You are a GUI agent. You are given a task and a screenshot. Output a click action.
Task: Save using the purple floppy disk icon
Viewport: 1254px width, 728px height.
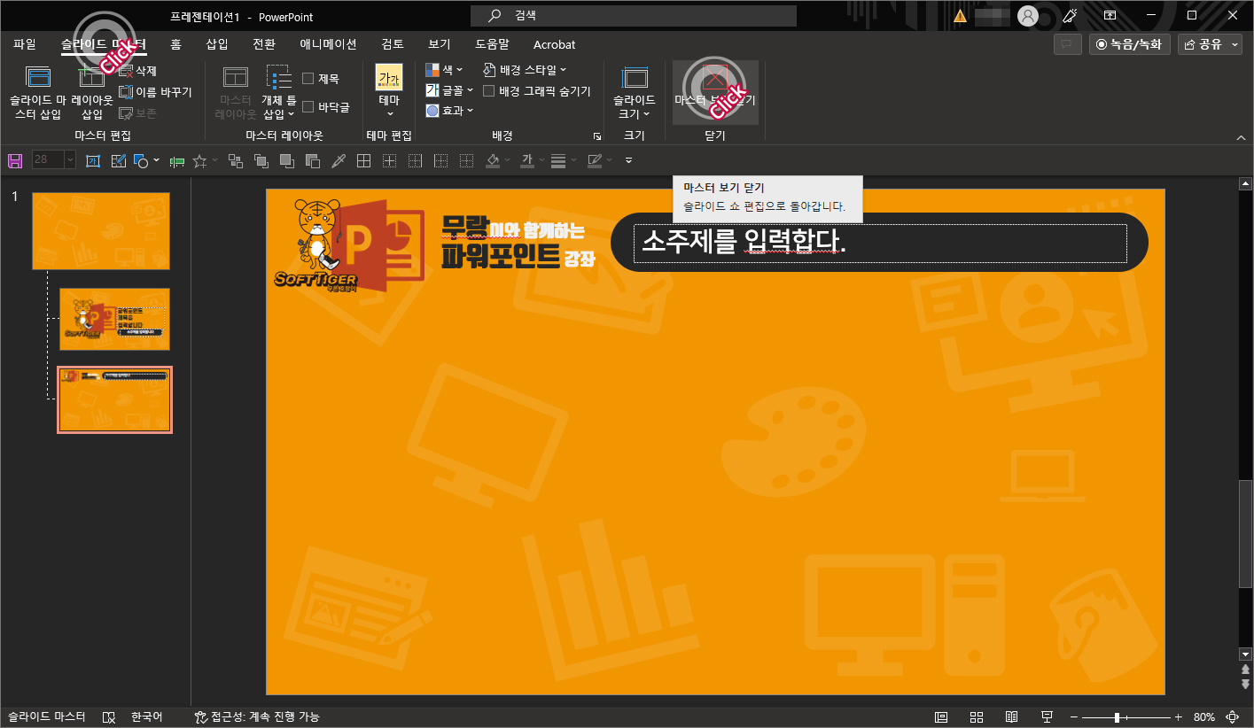pyautogui.click(x=15, y=160)
